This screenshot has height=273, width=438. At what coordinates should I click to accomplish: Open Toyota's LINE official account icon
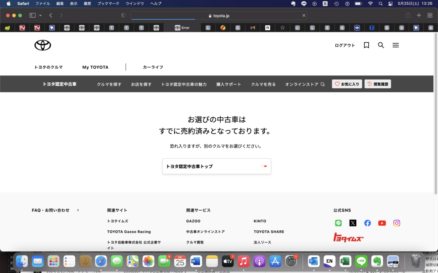tap(338, 223)
